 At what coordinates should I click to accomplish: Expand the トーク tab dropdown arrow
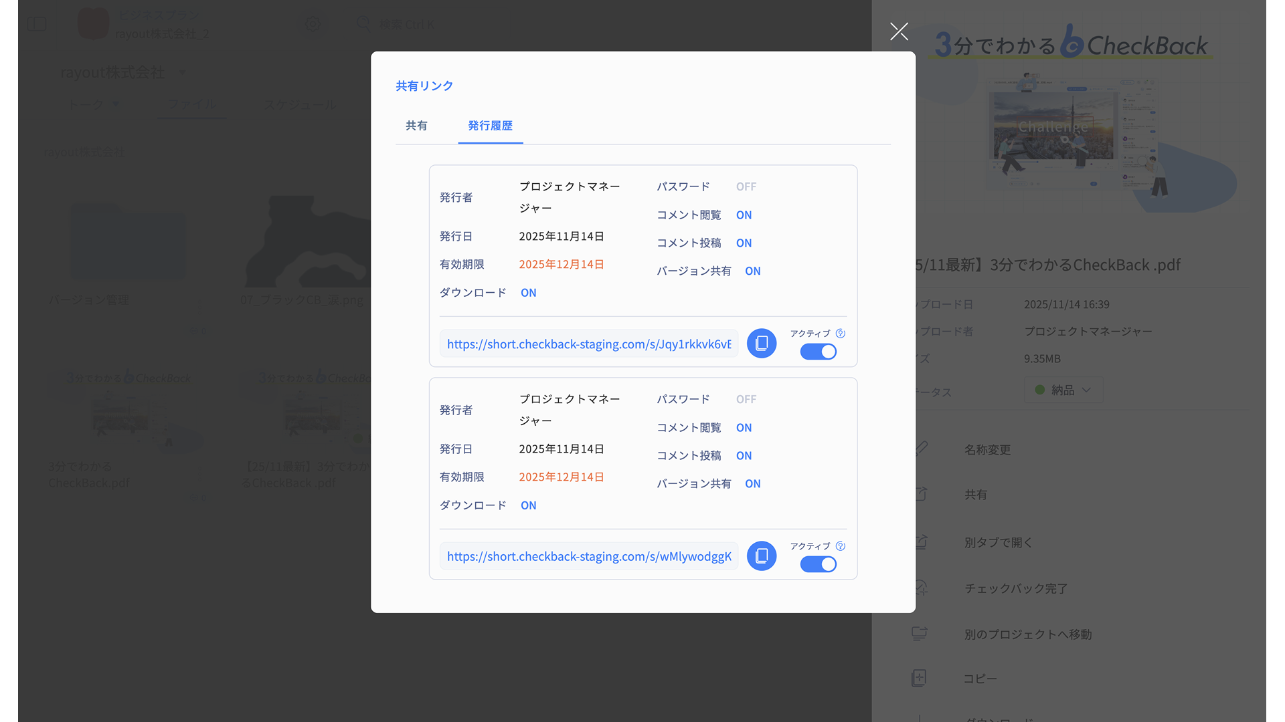[116, 104]
